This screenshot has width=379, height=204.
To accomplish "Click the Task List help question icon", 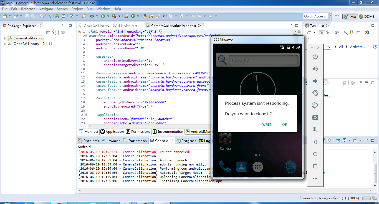I will point(375,47).
